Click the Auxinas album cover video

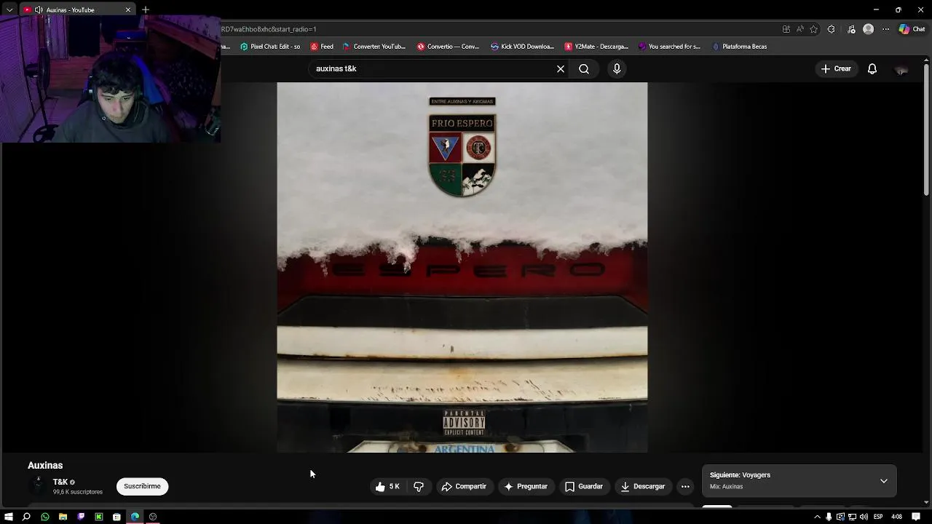coord(462,267)
